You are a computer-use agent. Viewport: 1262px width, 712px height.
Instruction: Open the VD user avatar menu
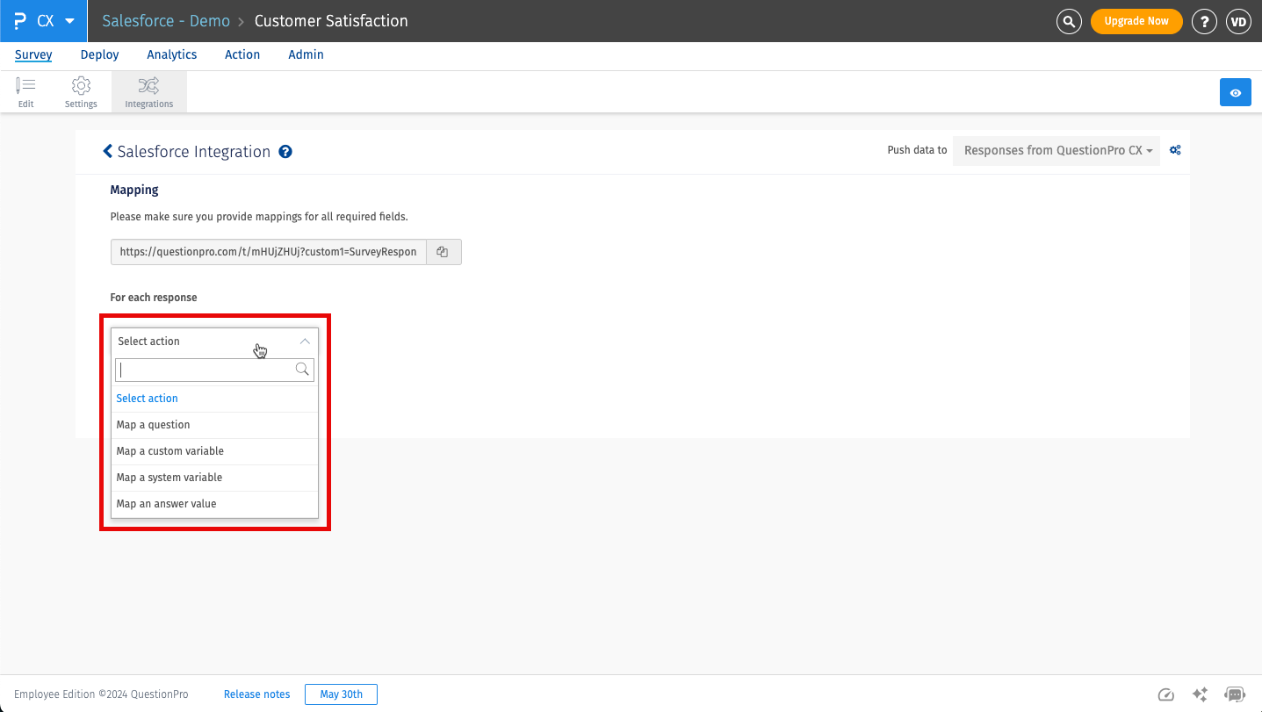click(1238, 21)
